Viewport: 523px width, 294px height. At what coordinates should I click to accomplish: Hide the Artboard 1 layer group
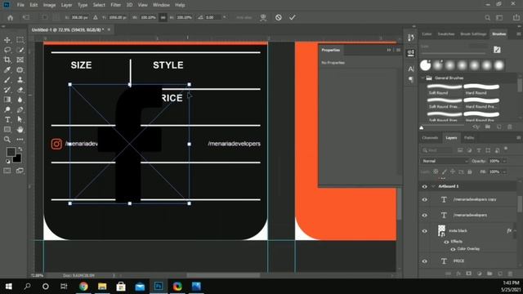(x=425, y=186)
